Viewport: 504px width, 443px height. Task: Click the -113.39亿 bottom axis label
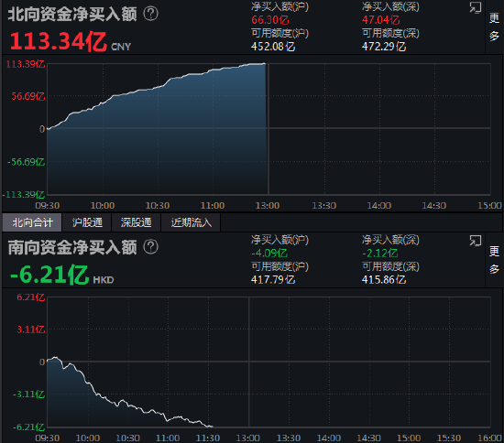pos(24,195)
